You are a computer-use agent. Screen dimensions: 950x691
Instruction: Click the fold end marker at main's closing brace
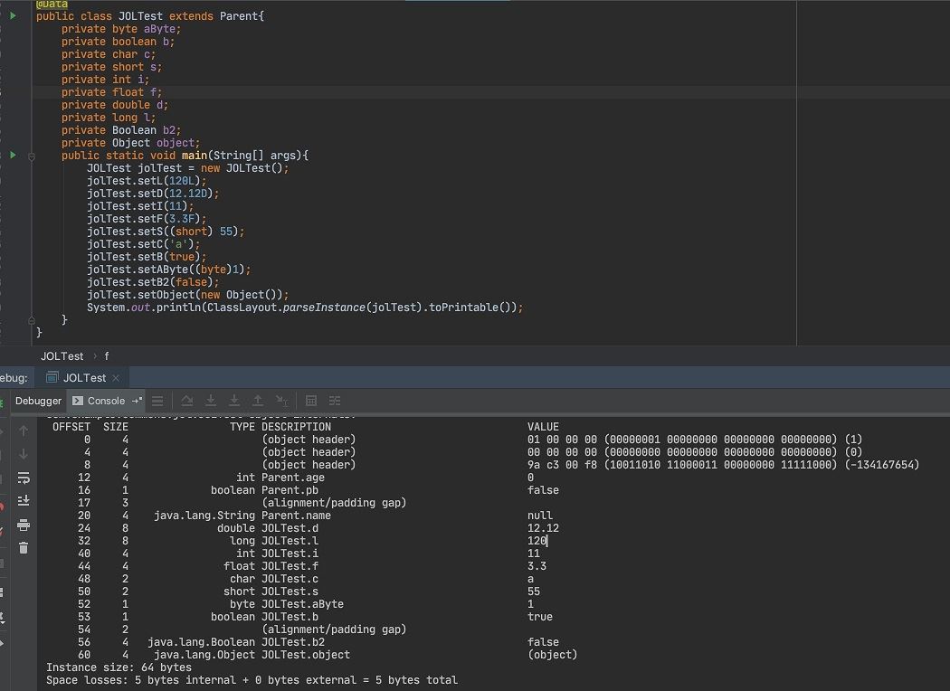32,320
